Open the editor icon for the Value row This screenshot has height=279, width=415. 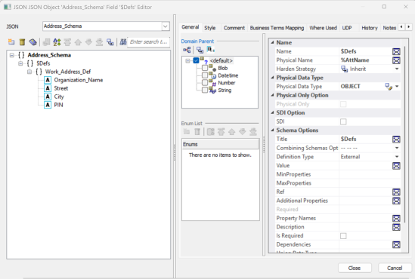[396, 165]
